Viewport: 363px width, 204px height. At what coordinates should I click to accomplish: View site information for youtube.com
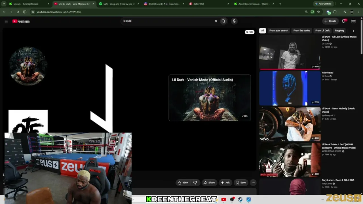[x=33, y=12]
